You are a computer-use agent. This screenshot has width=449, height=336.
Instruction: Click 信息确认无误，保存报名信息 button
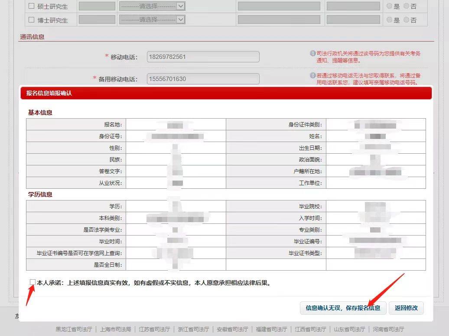tap(343, 308)
